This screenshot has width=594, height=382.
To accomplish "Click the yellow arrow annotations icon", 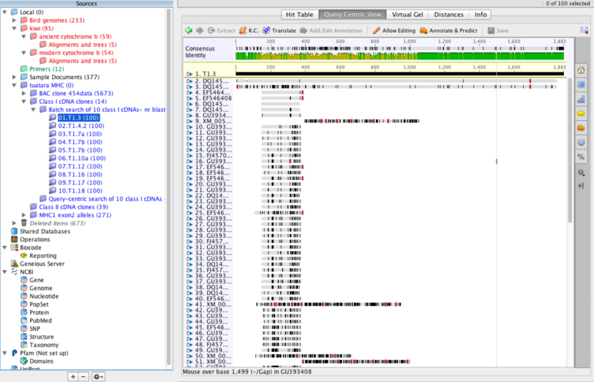I will click(x=581, y=114).
